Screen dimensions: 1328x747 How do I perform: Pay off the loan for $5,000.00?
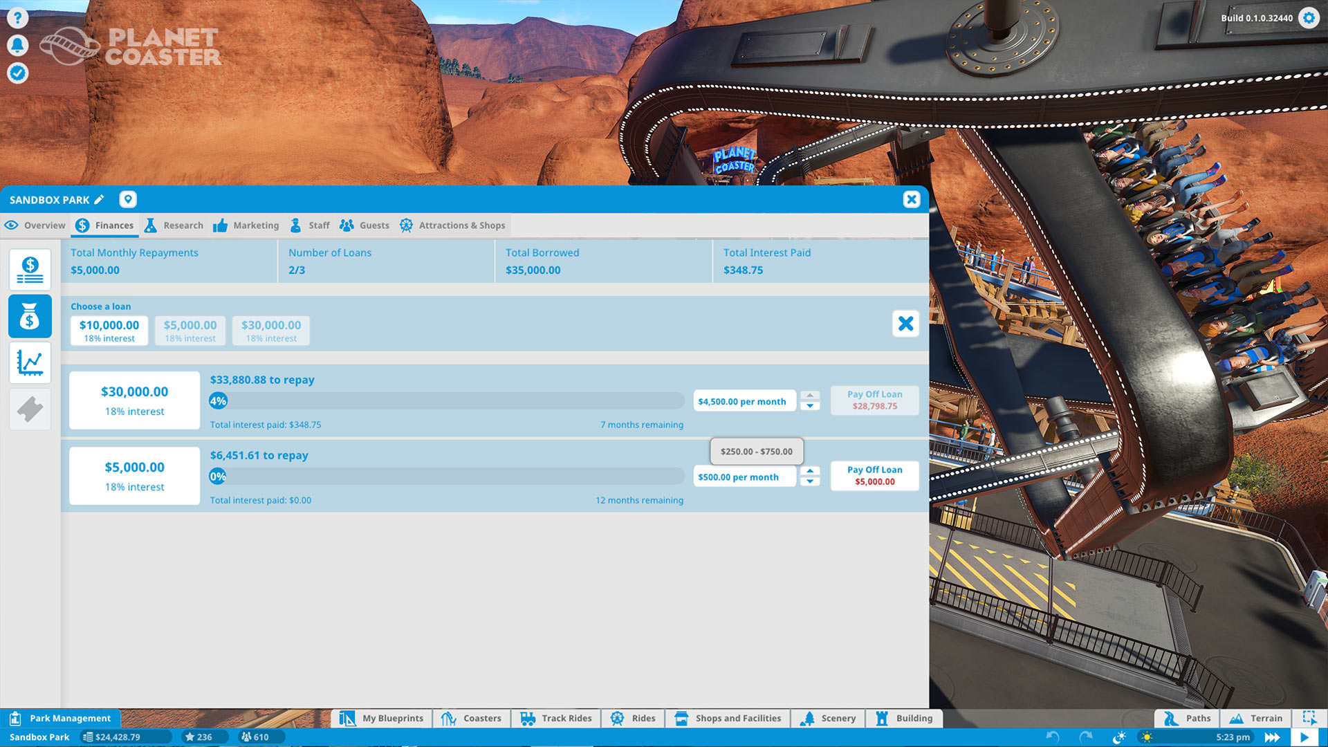click(874, 476)
